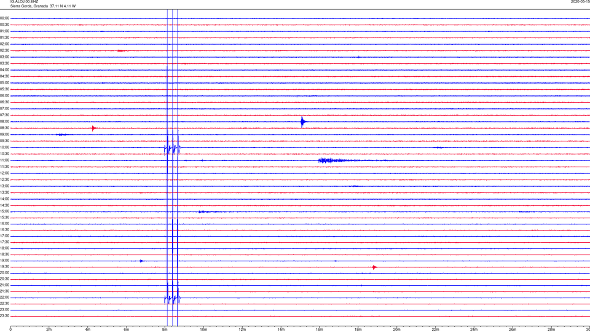590x332 pixels.
Task: Click the 8m tick label on time axis
Action: (x=165, y=330)
